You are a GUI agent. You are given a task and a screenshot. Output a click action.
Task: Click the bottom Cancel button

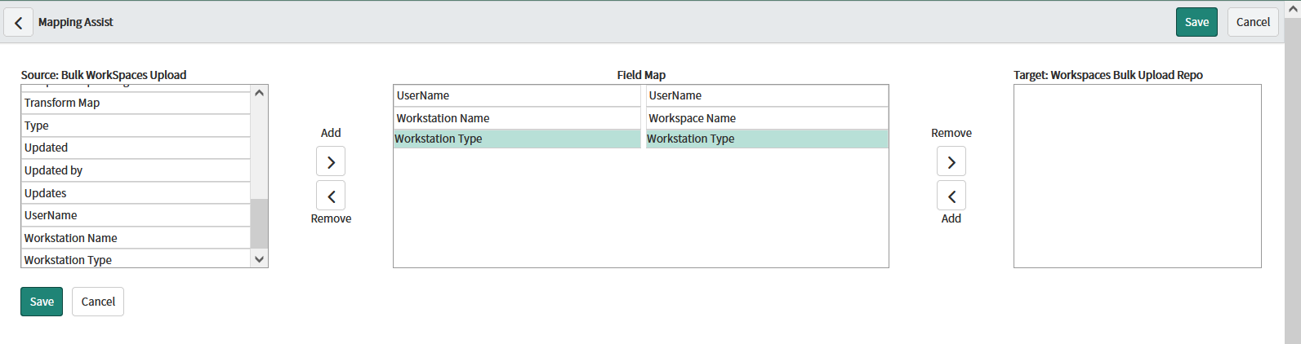[98, 302]
